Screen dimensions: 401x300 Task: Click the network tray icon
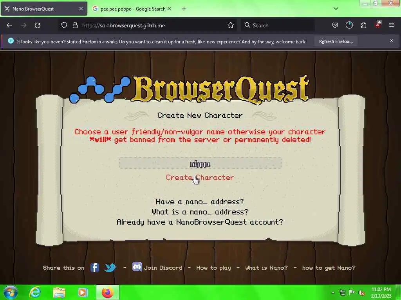[x=342, y=293]
